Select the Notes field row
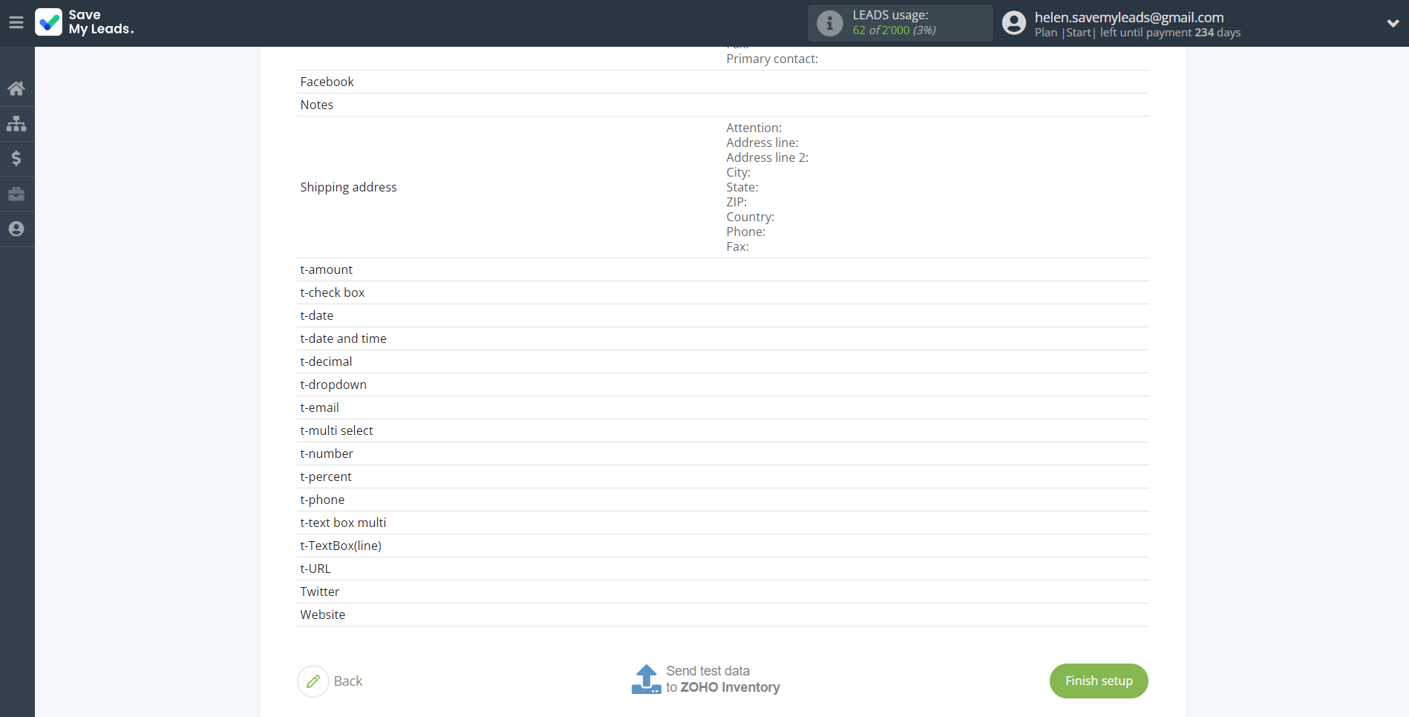 (x=723, y=105)
